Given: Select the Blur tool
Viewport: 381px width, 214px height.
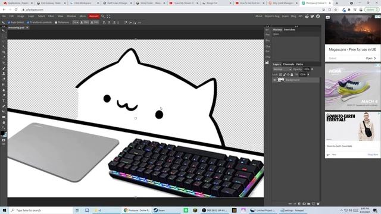Looking at the screenshot, I should pos(4,90).
